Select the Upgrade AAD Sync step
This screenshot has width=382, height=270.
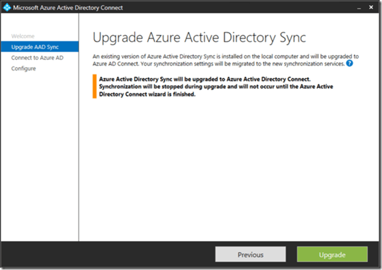click(35, 47)
